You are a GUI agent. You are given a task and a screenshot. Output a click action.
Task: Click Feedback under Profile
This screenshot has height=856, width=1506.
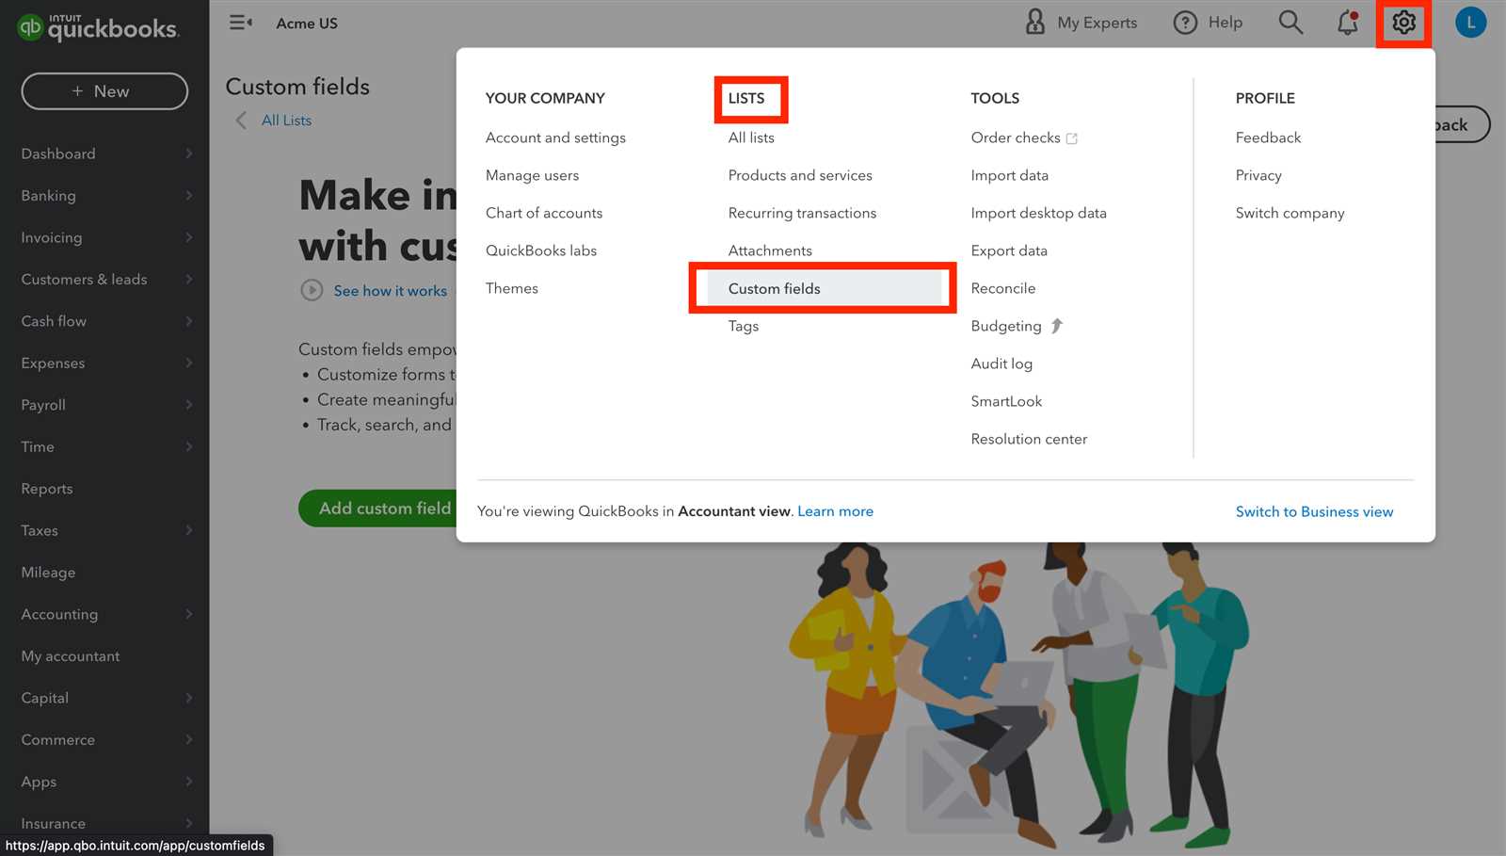point(1268,137)
